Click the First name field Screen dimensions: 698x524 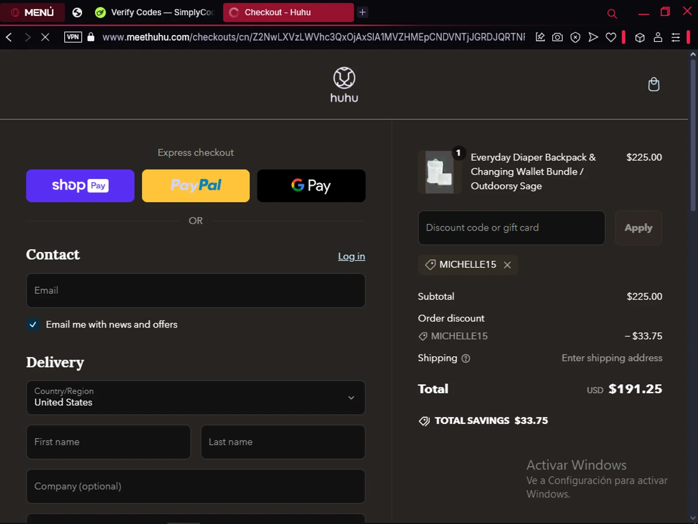tap(108, 442)
